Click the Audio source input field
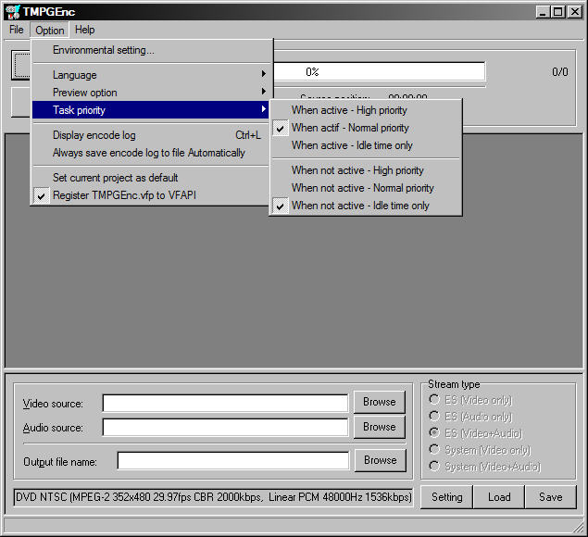Image resolution: width=588 pixels, height=537 pixels. 225,427
